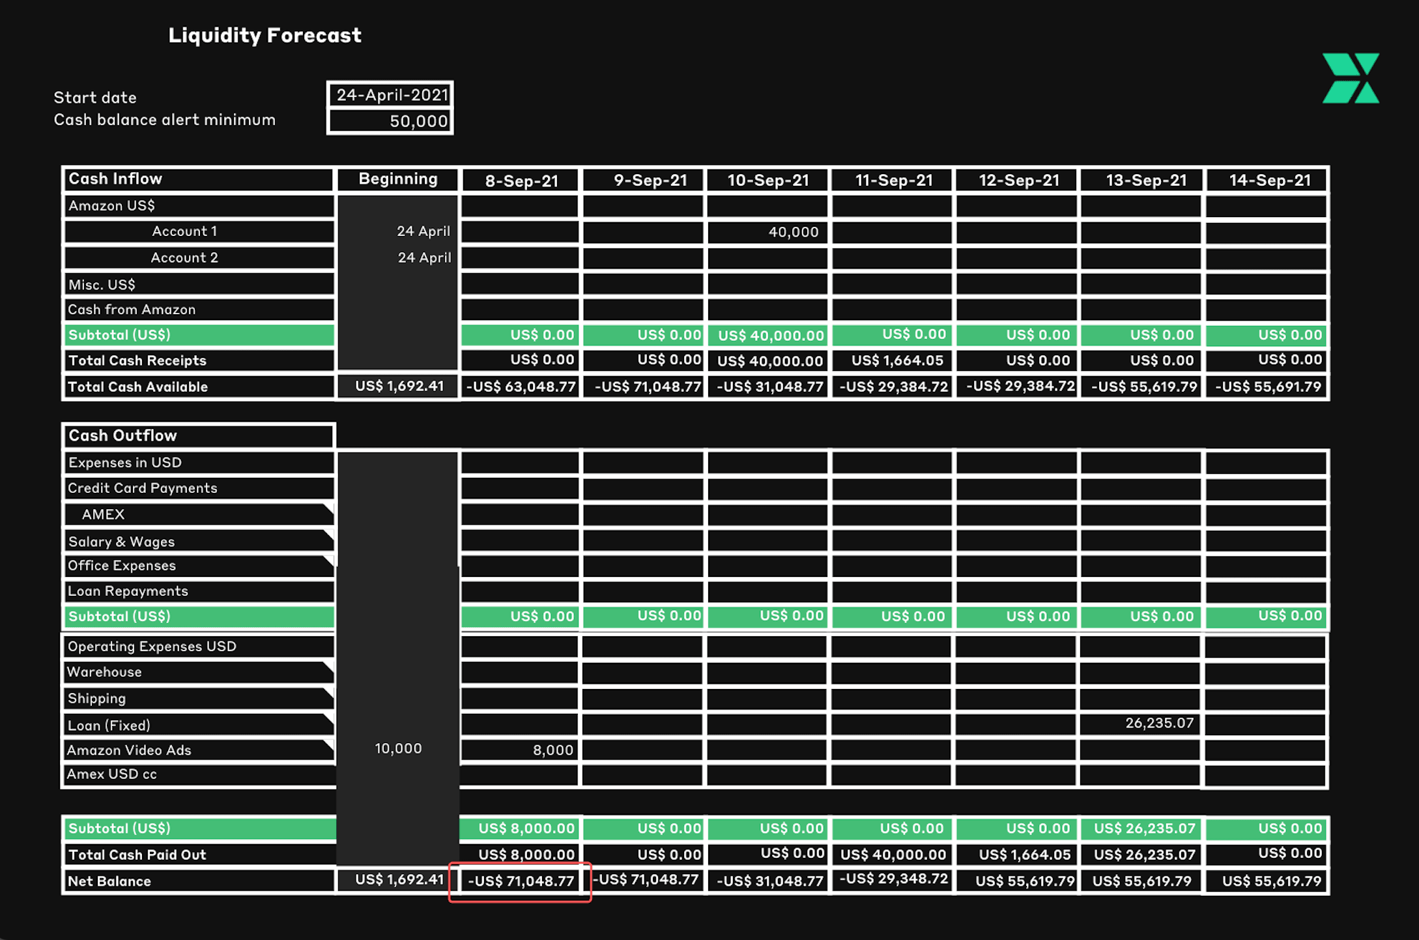Select the Warehouse row label
Screen dimensions: 1419x940
[x=198, y=672]
